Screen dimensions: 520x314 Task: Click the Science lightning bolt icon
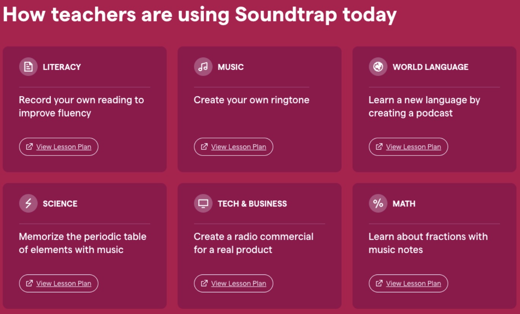pos(28,203)
